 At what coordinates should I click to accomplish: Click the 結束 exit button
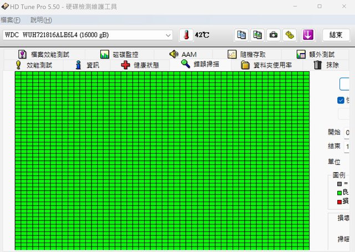tap(336, 35)
